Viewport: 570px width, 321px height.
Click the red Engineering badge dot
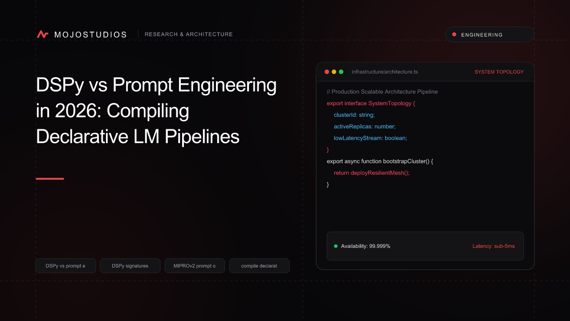click(454, 34)
